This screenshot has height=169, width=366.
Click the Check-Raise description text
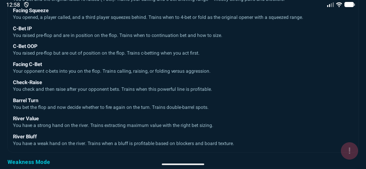pos(112,89)
